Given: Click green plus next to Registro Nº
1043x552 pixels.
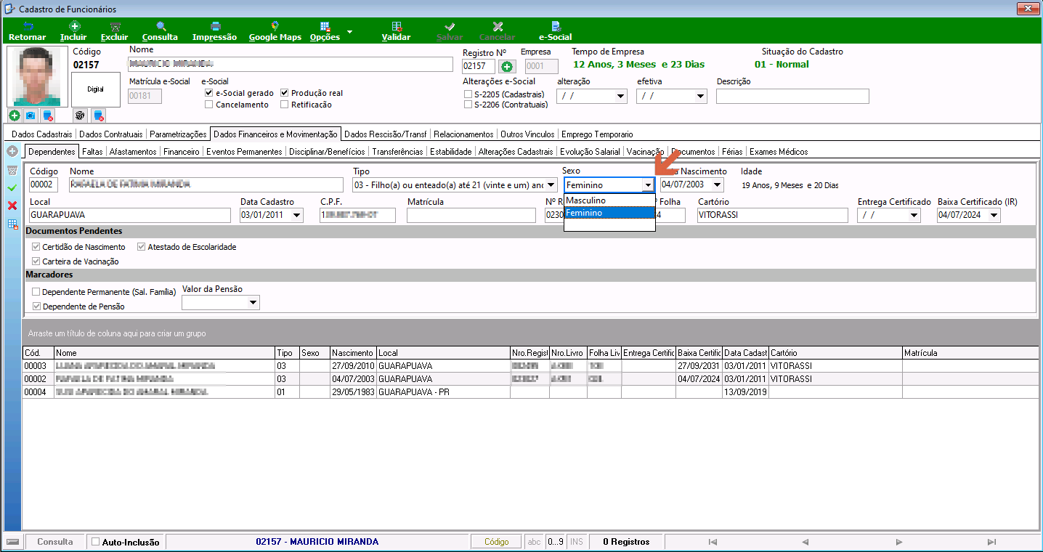Looking at the screenshot, I should point(507,67).
